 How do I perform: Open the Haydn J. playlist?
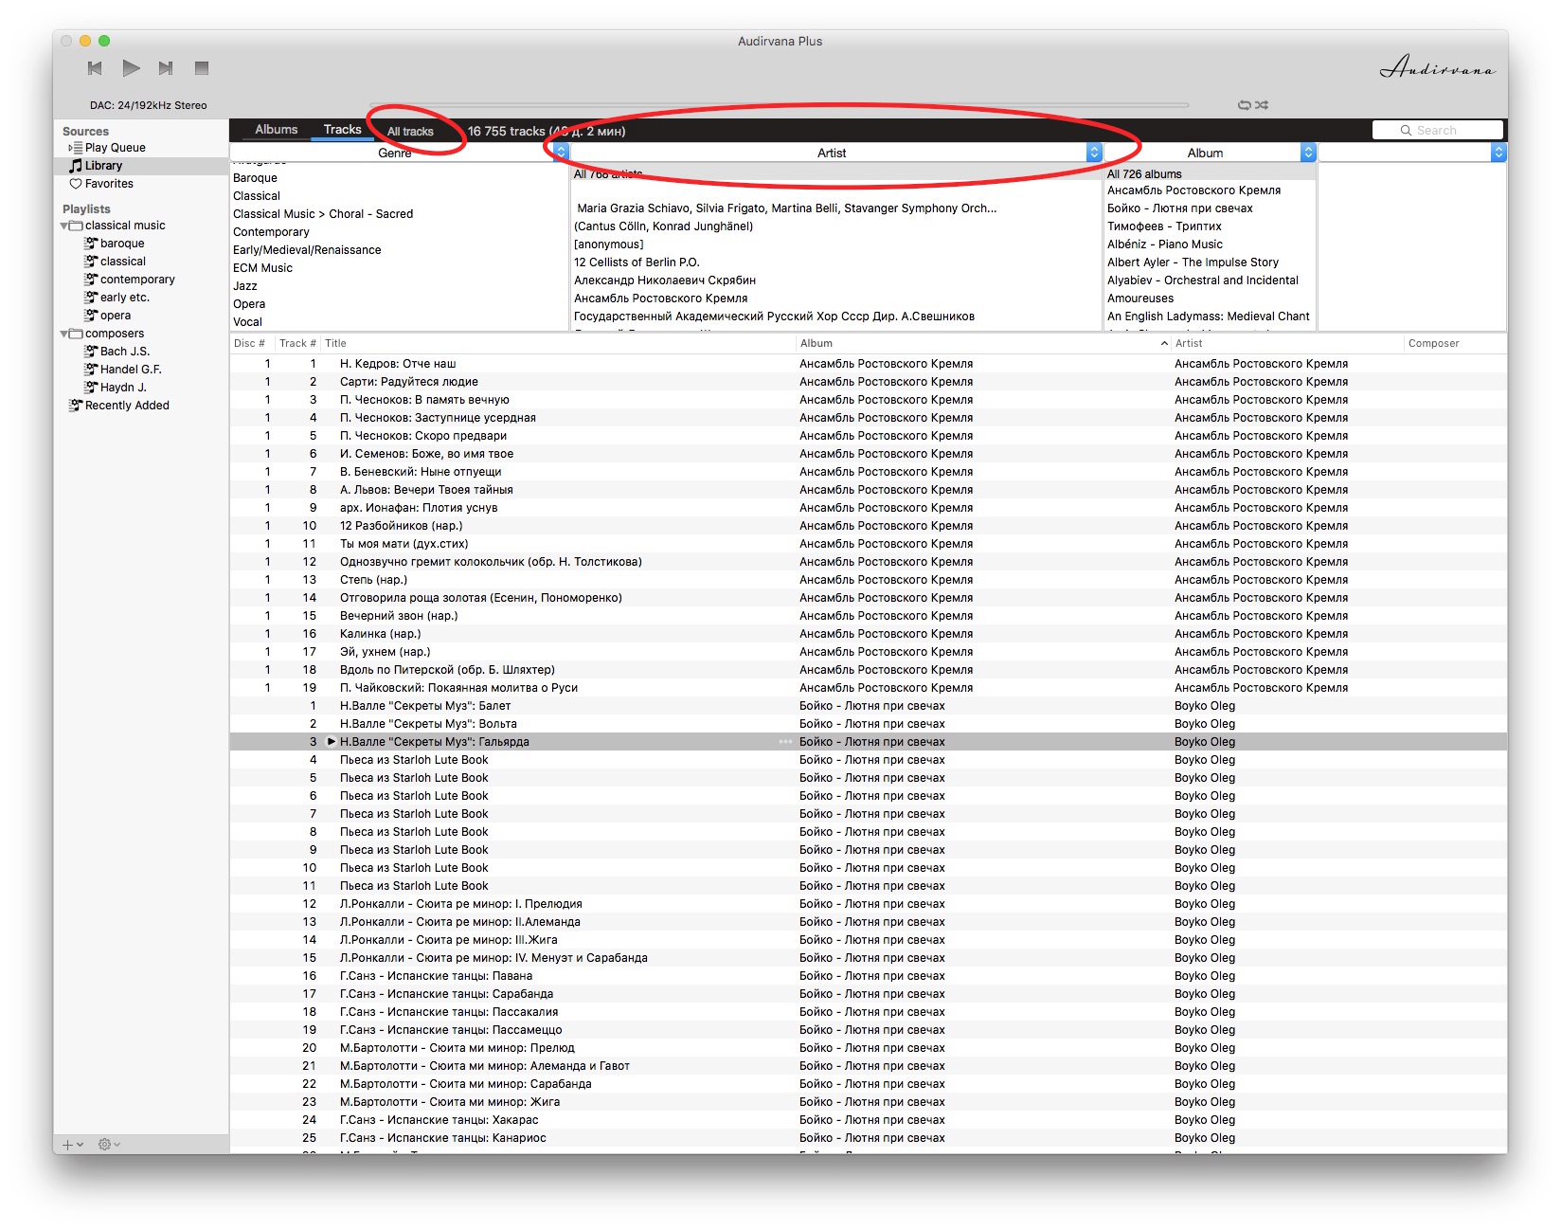tap(123, 388)
